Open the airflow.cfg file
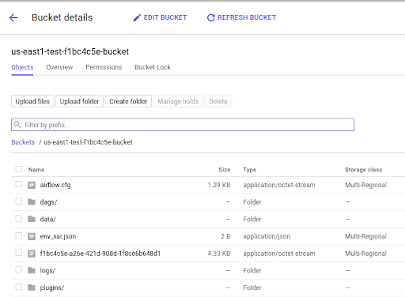 click(55, 185)
